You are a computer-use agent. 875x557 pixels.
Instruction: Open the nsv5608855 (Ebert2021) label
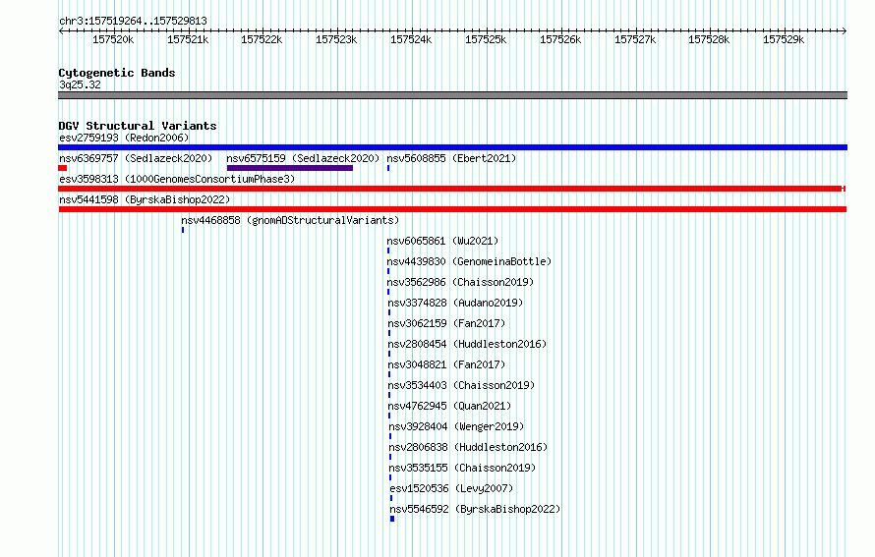(x=451, y=158)
